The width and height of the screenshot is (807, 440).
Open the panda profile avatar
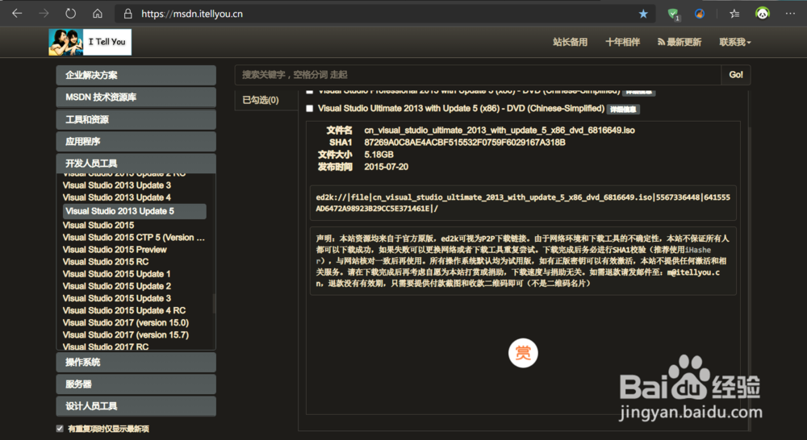point(763,14)
